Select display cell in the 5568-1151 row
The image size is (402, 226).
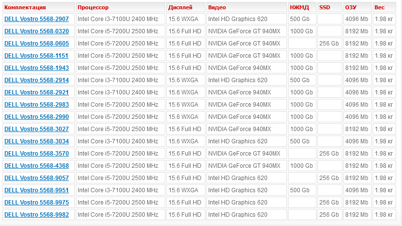(186, 56)
